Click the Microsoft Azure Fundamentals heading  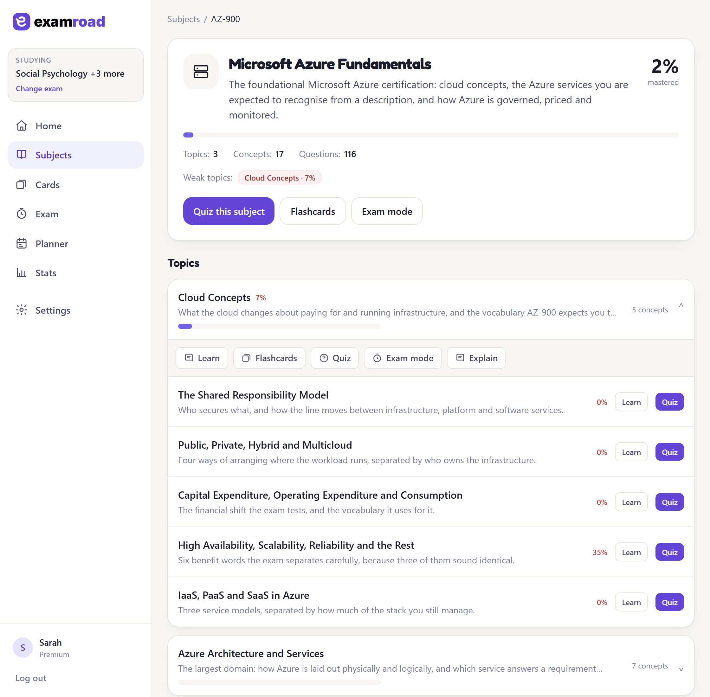[330, 64]
